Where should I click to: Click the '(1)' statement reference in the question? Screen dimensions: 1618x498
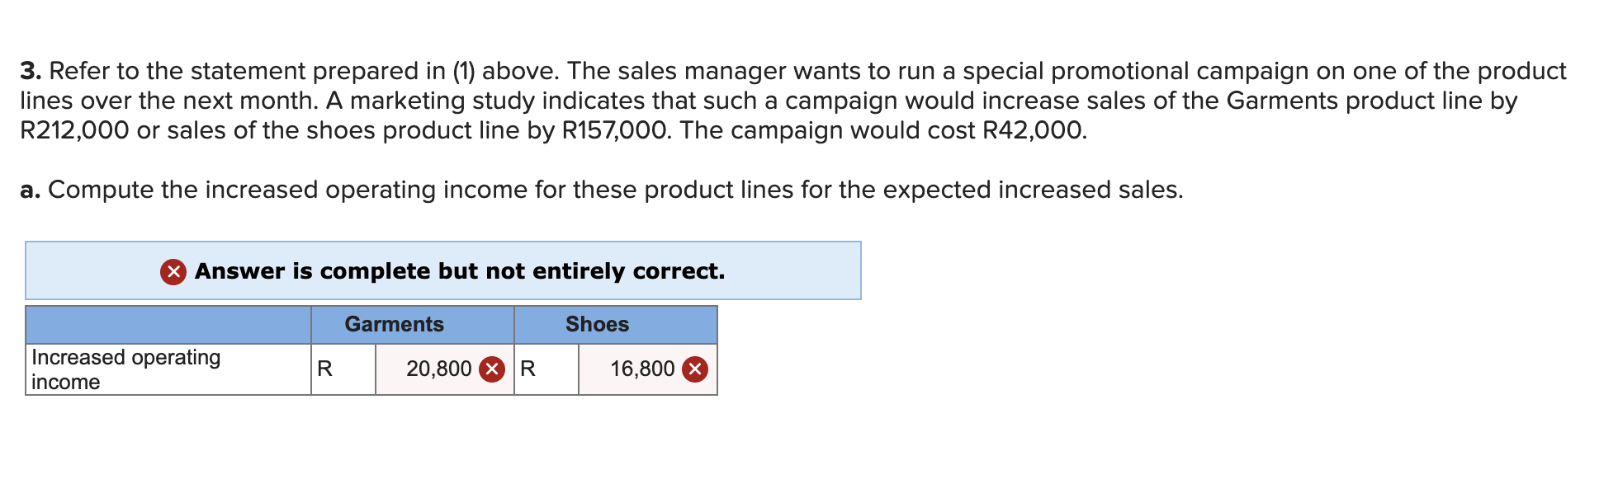(x=464, y=71)
